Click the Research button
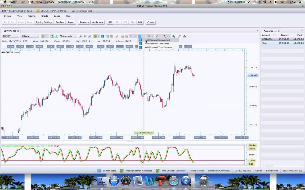Image resolution: width=305 pixels, height=190 pixels. pos(84,22)
